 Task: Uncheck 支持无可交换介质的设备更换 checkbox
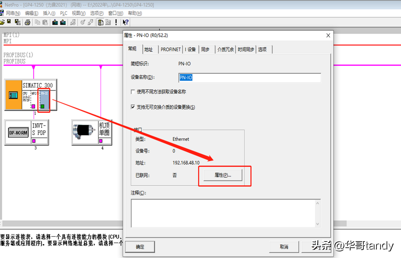point(133,107)
